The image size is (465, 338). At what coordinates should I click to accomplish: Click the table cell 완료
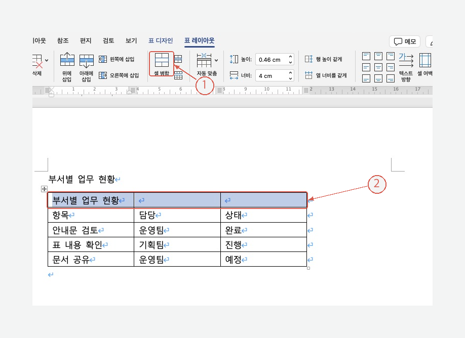tap(263, 230)
